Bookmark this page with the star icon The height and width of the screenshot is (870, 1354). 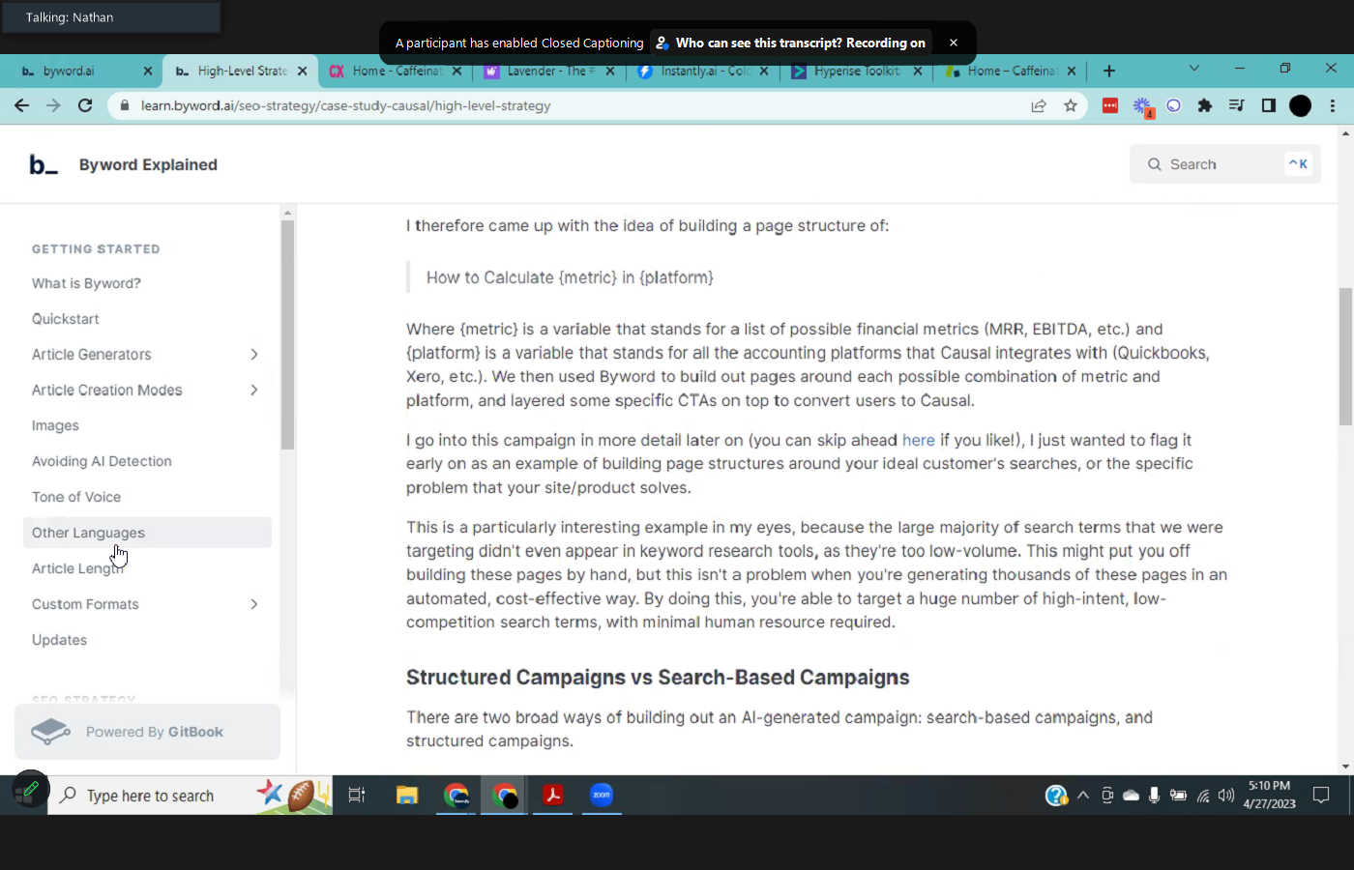(x=1071, y=105)
